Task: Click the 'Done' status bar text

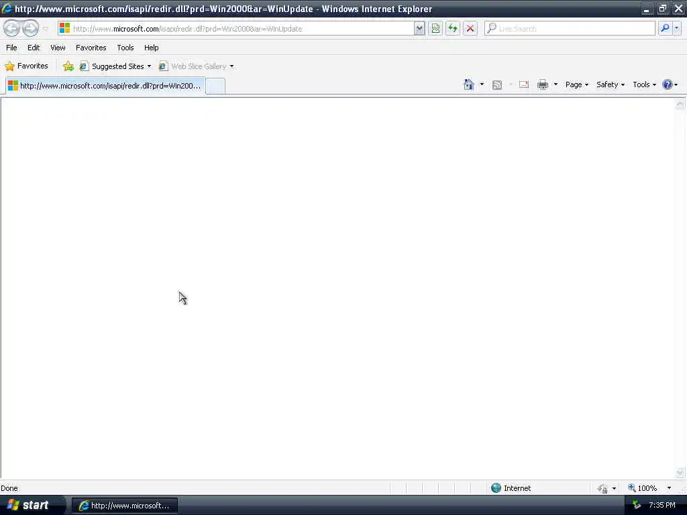Action: 9,488
